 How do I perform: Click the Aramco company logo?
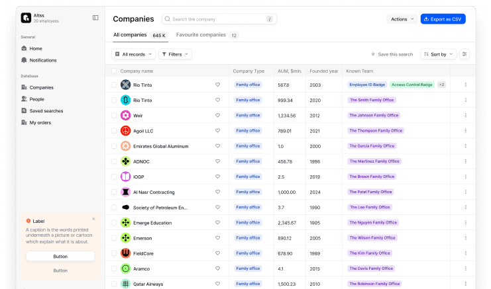coord(126,268)
